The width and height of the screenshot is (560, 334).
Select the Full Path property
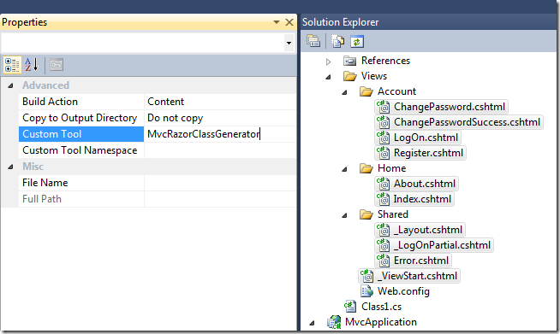[42, 199]
